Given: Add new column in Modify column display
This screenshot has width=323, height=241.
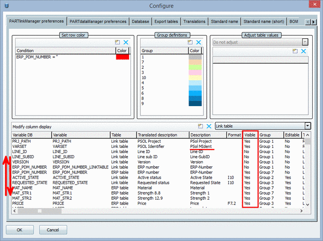Looking at the screenshot, I should (200, 126).
